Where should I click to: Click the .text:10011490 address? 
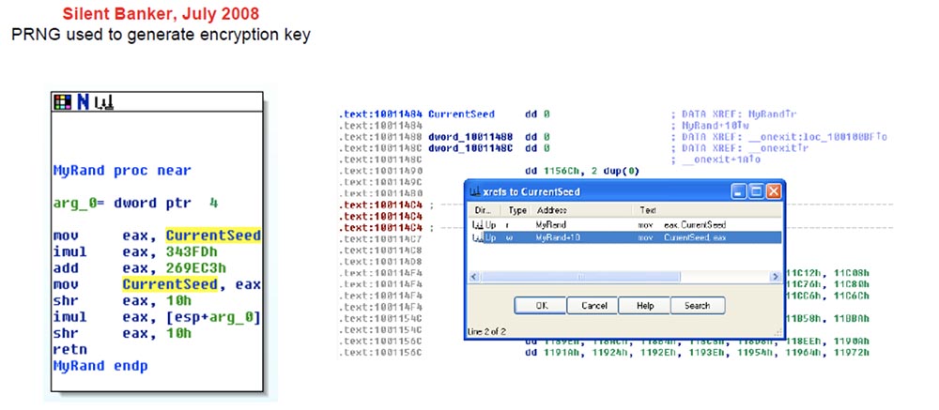pos(380,171)
